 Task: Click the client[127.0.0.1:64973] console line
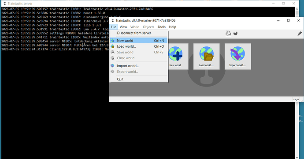pos(55,49)
